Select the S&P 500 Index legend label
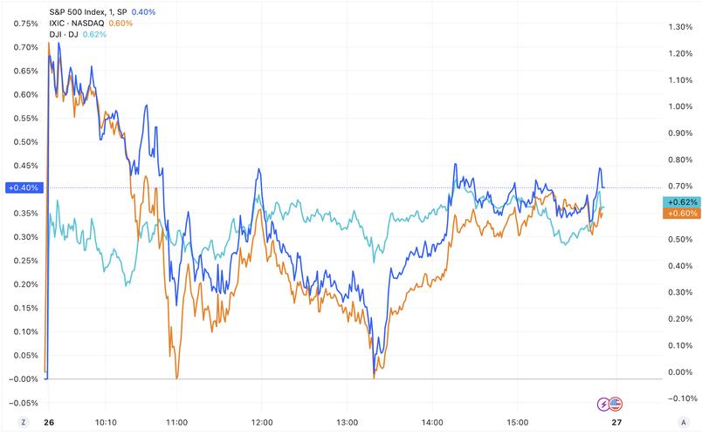The image size is (702, 436). 87,12
